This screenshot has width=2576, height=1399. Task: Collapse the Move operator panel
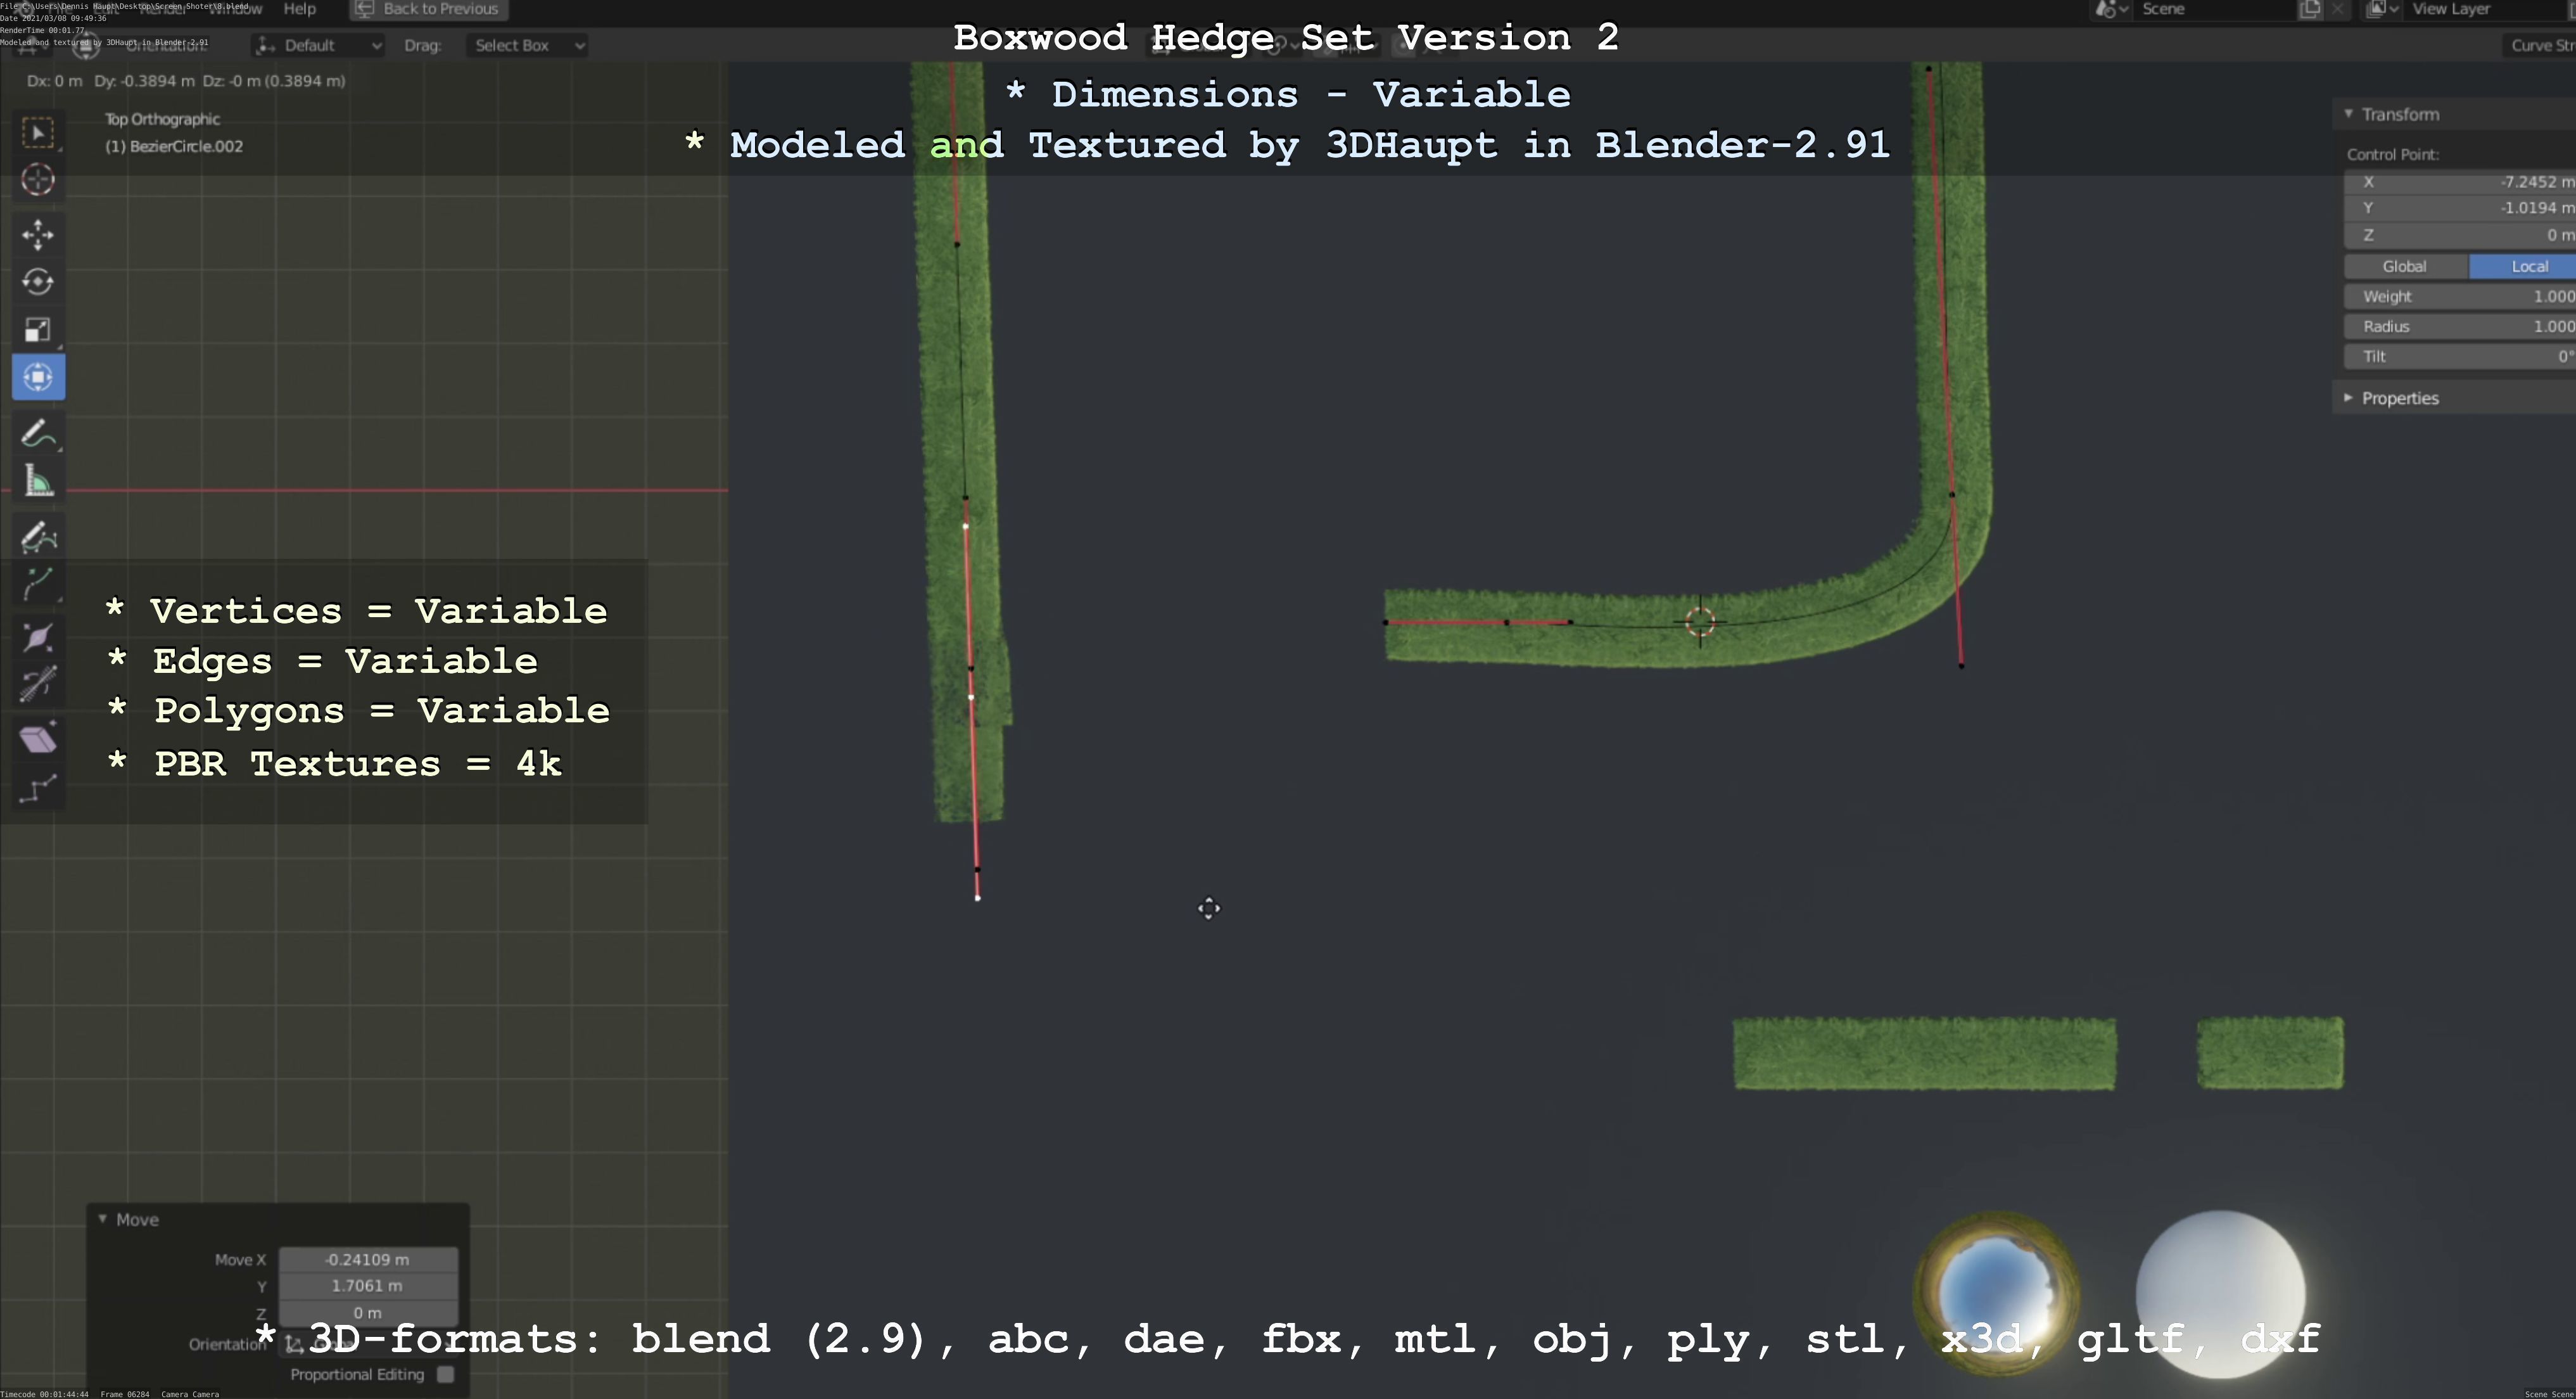pos(102,1219)
